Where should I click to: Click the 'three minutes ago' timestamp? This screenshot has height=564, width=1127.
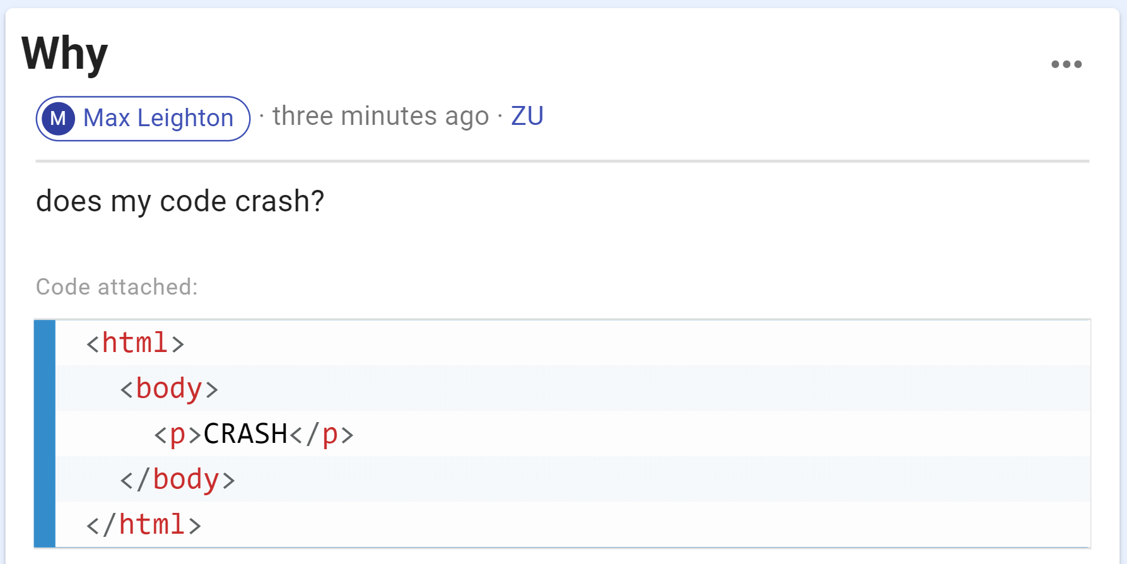[x=381, y=117]
